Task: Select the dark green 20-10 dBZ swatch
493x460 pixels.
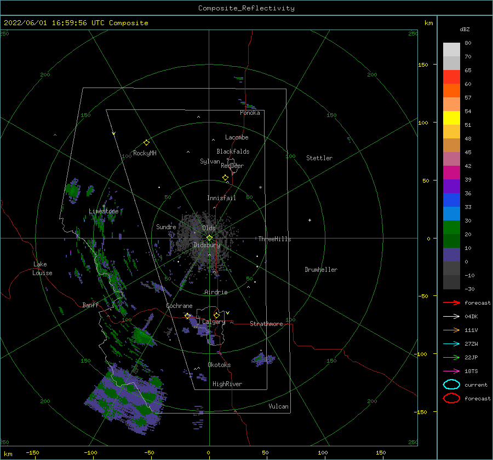Action: point(451,241)
